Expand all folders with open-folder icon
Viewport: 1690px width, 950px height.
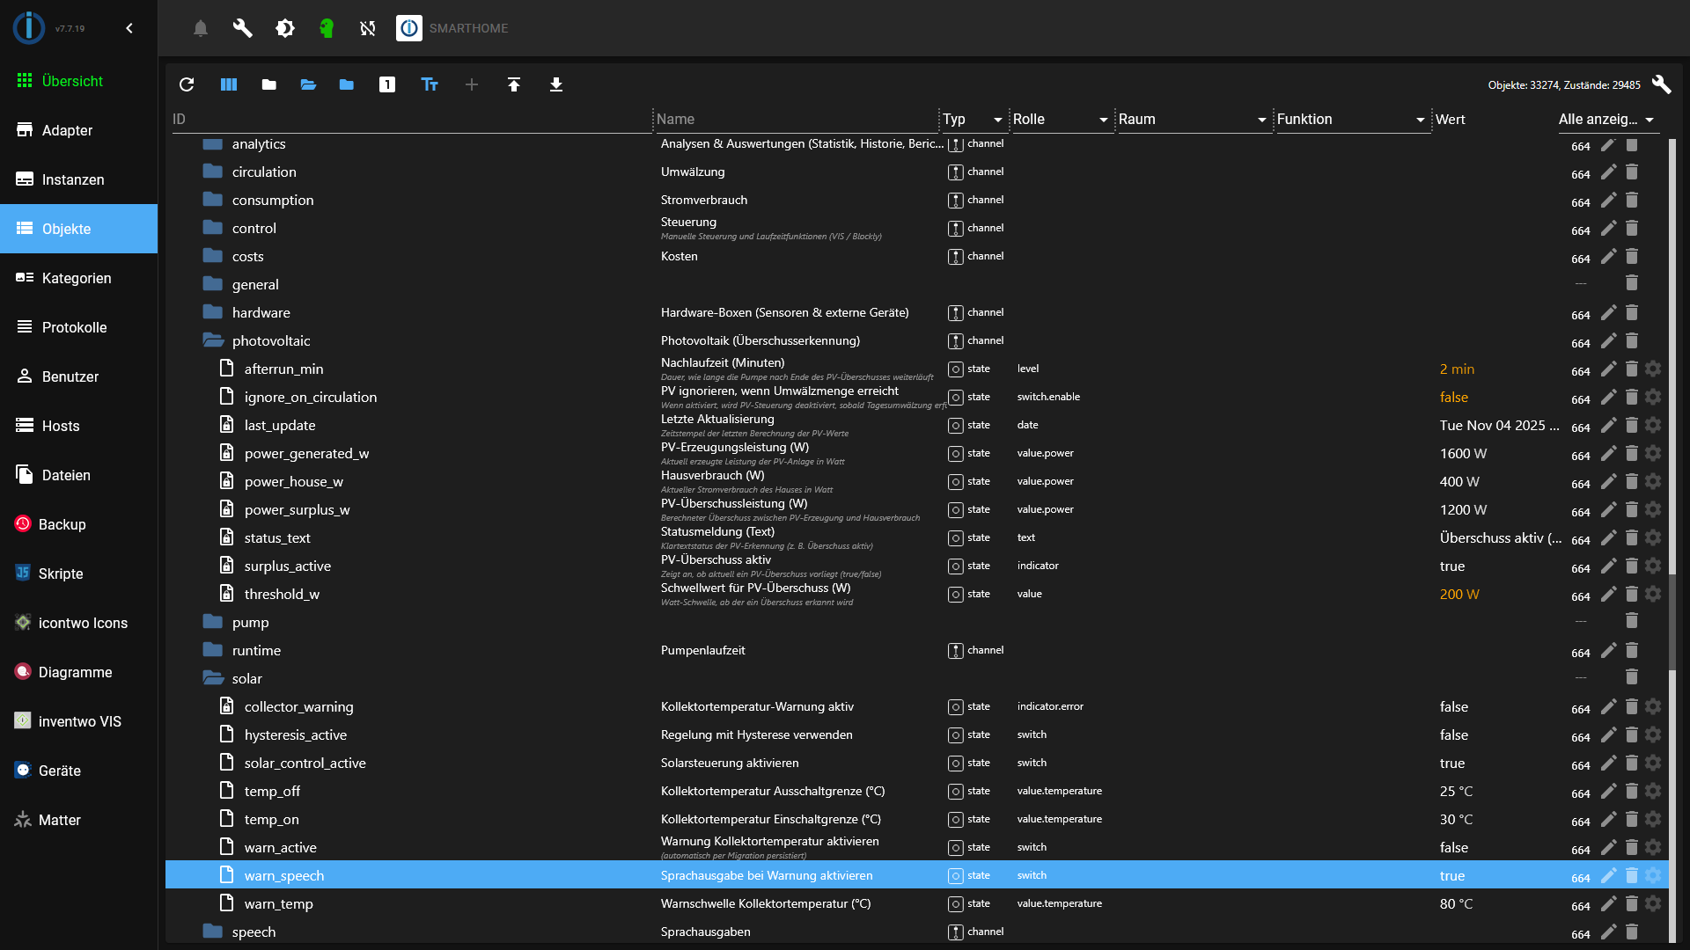coord(307,84)
